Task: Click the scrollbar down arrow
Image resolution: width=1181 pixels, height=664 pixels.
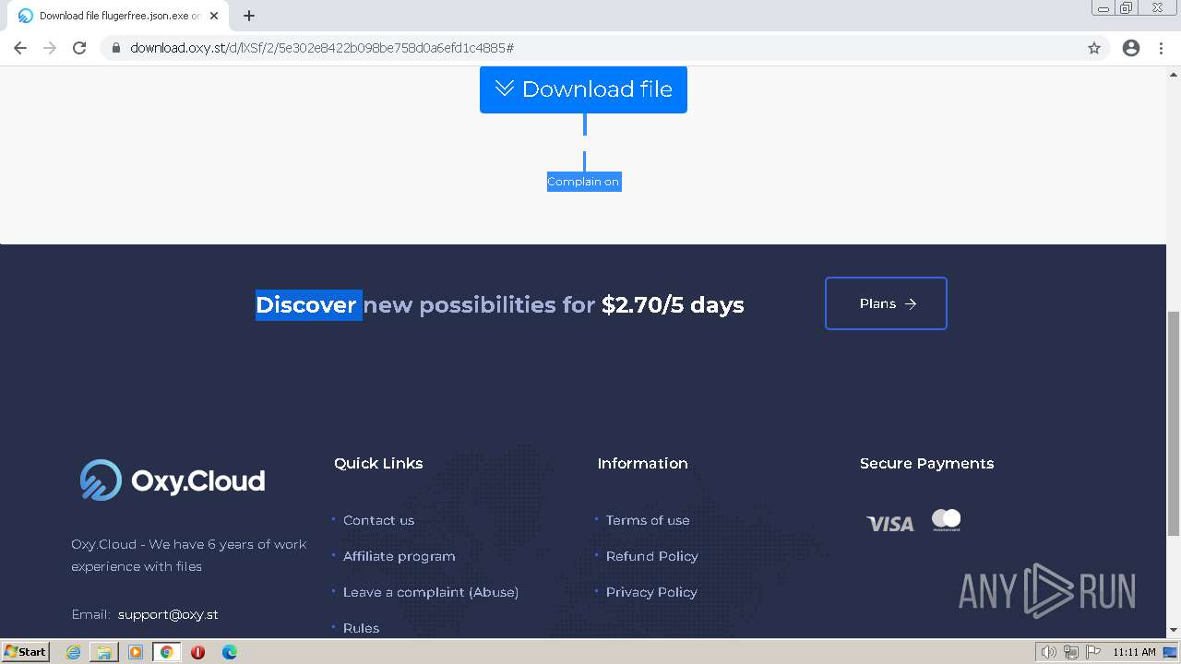Action: tap(1174, 631)
